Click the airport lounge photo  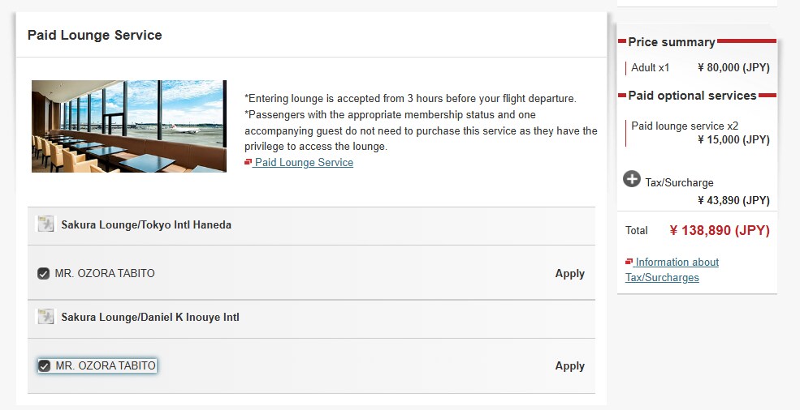point(129,126)
